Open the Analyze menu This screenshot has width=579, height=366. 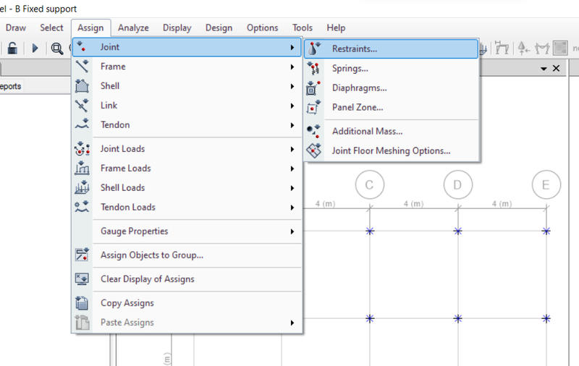(x=133, y=27)
